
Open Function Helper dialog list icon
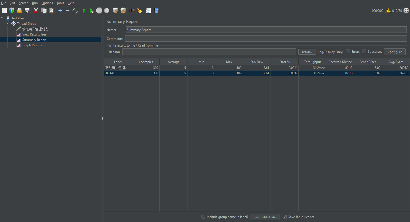click(148, 10)
